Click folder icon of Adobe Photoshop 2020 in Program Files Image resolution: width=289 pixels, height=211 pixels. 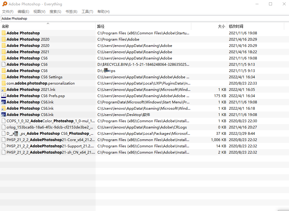click(4, 39)
